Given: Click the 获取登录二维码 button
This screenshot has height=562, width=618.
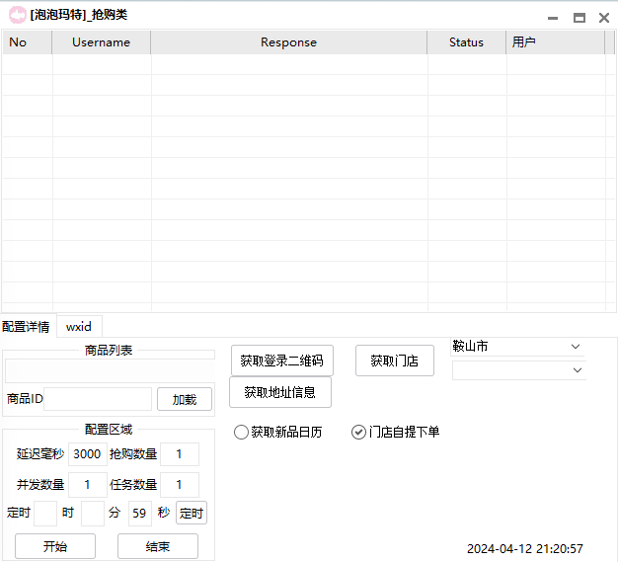Looking at the screenshot, I should (281, 361).
